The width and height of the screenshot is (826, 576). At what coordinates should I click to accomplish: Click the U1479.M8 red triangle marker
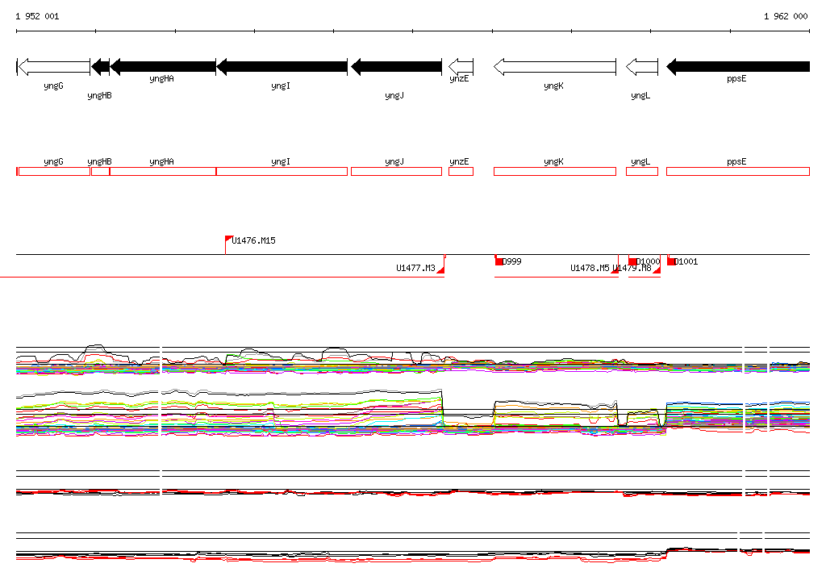657,269
